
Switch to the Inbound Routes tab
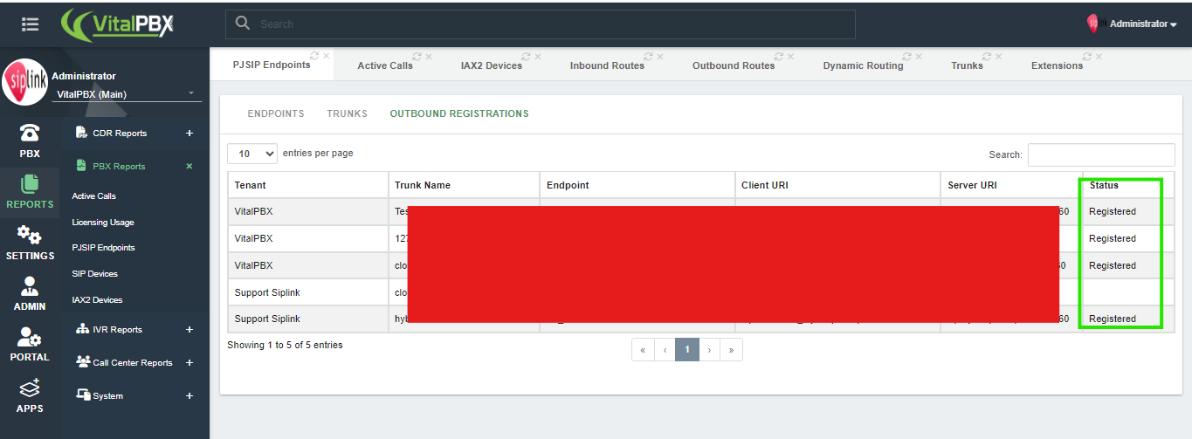(x=606, y=65)
